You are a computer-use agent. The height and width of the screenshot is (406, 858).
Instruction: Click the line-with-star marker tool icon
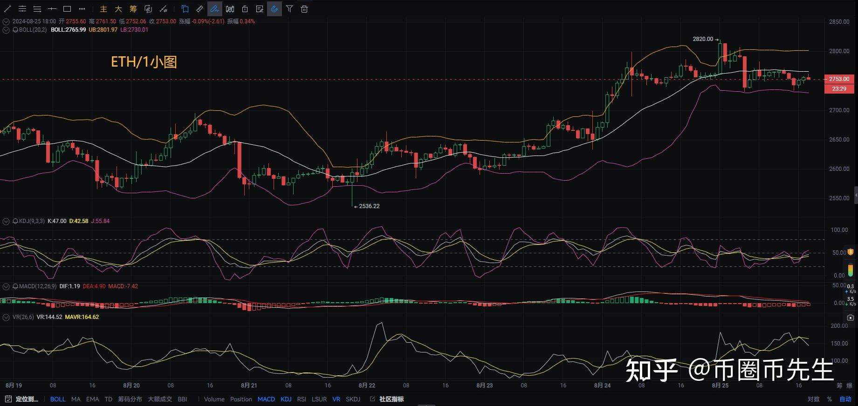(x=163, y=9)
